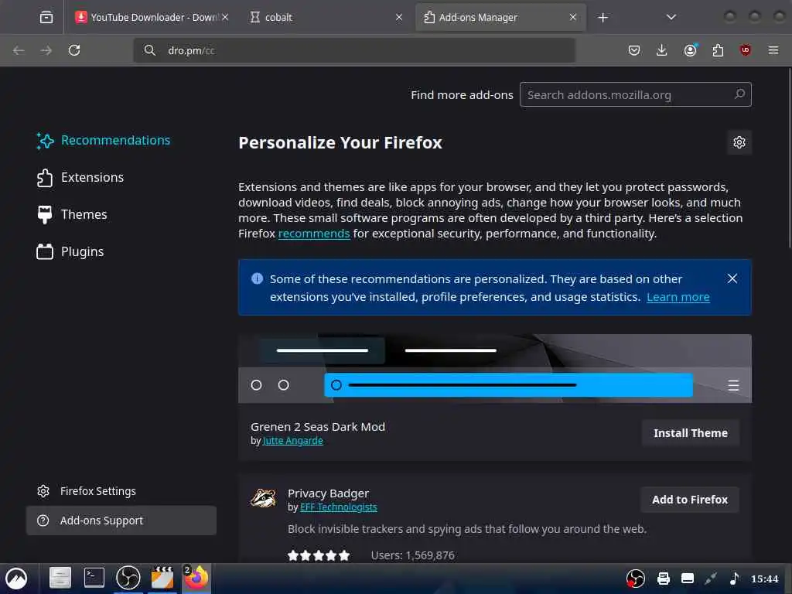792x594 pixels.
Task: Open the uBlock Origin shield icon
Action: point(745,50)
